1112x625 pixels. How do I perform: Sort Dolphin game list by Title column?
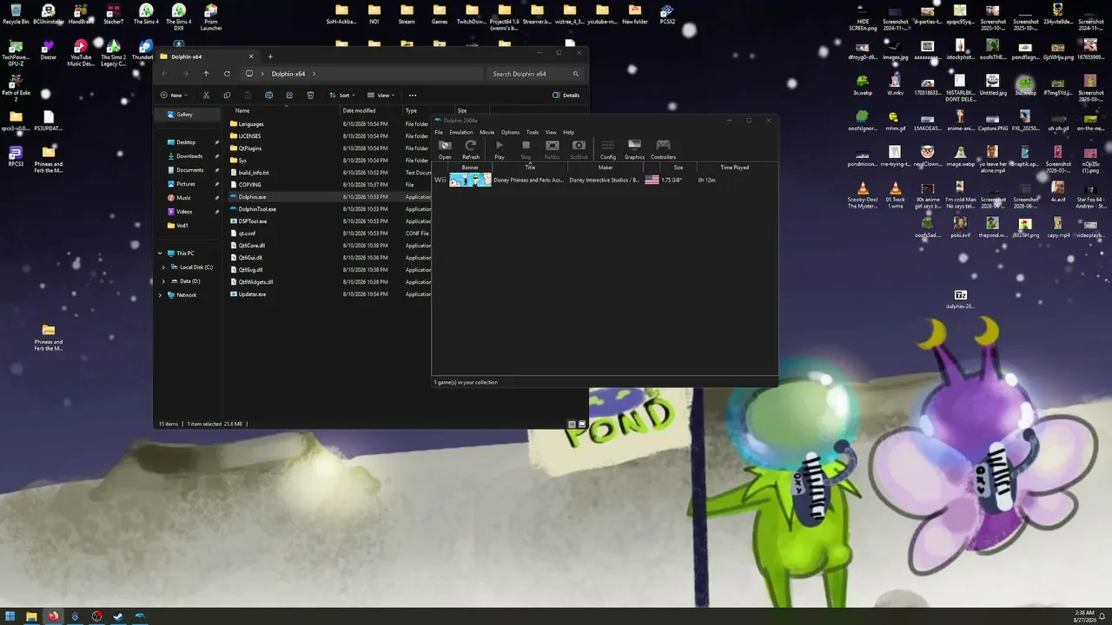coord(530,168)
